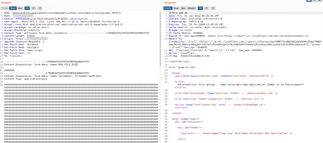This screenshot has height=143, width=323.
Task: Click the Nel: success_fraction header line
Action: pyautogui.click(x=215, y=50)
